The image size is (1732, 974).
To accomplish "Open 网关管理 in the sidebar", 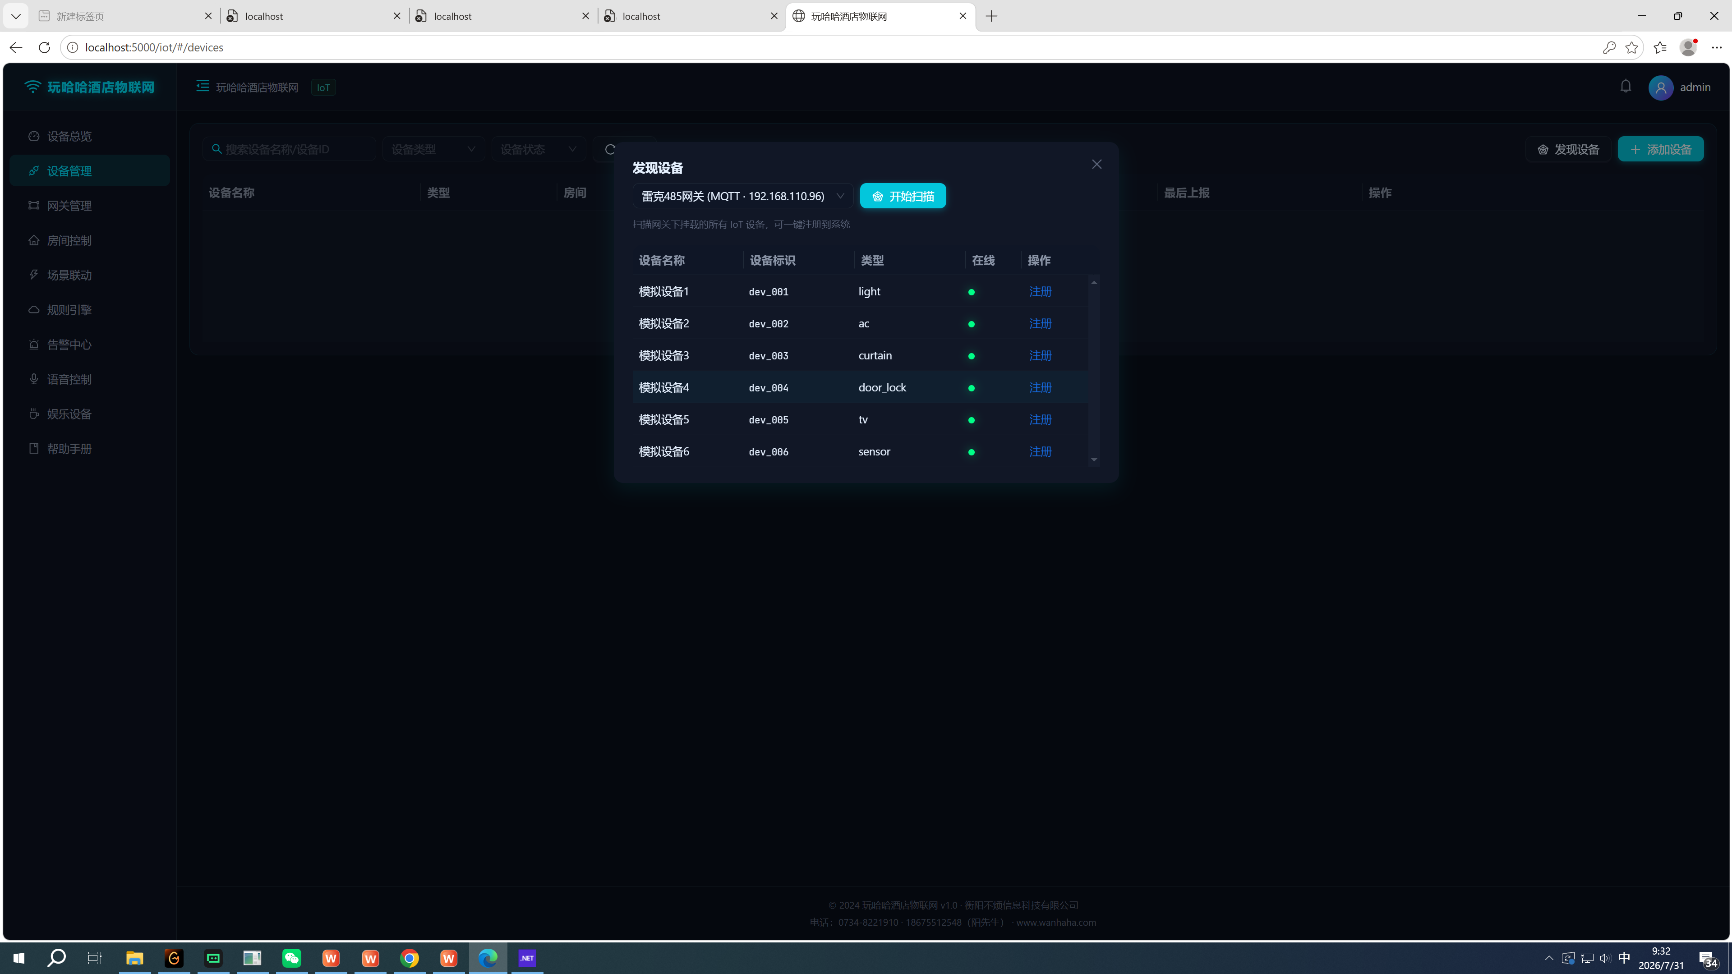I will [90, 206].
